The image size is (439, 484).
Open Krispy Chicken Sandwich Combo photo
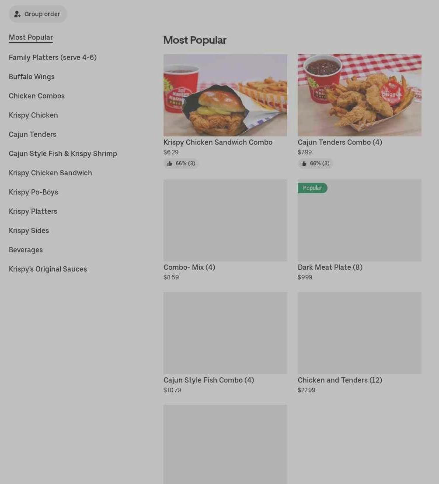tap(225, 95)
